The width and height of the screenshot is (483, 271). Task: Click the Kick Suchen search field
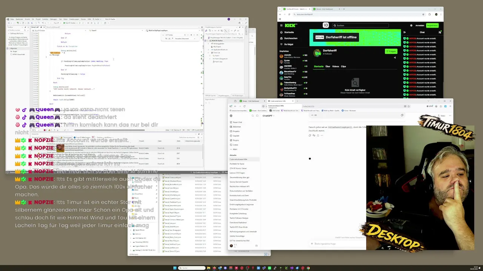coord(360,26)
